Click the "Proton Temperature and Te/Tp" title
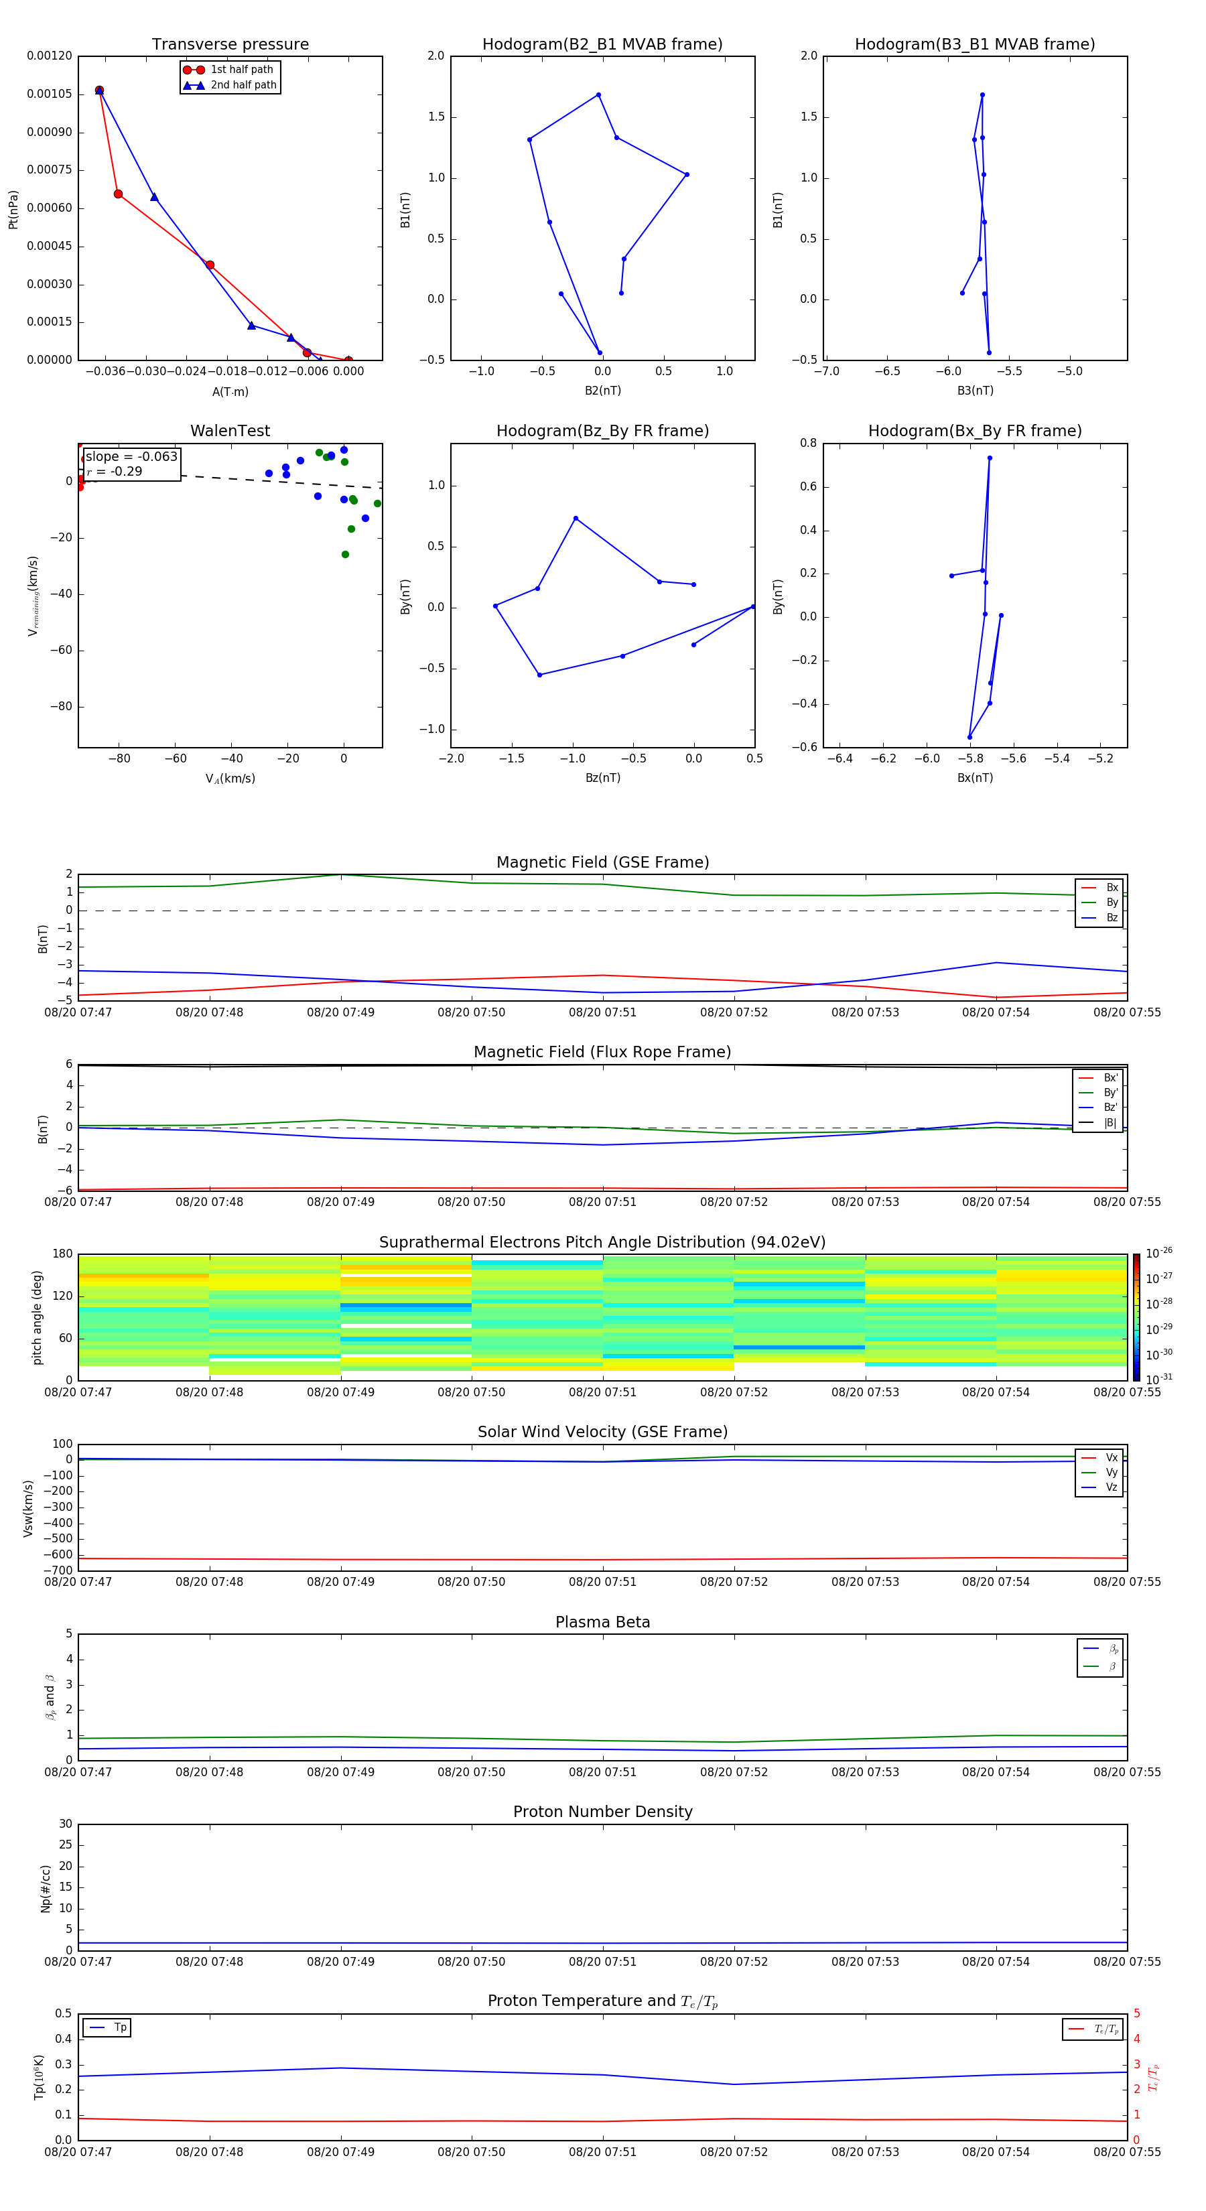The image size is (1206, 2211). [602, 2001]
